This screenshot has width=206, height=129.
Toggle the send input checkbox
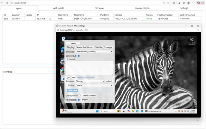pyautogui.click(x=79, y=56)
